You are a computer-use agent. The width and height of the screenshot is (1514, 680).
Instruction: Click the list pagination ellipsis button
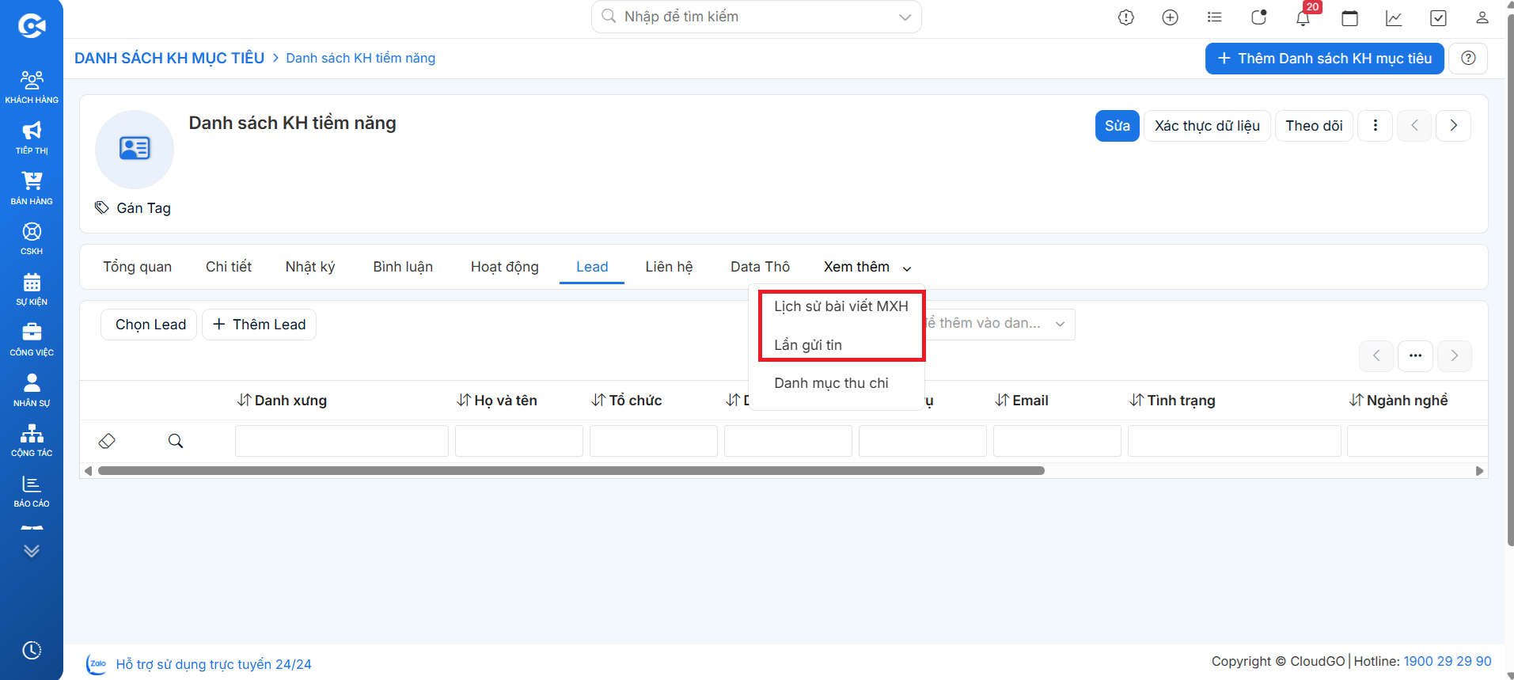point(1415,355)
